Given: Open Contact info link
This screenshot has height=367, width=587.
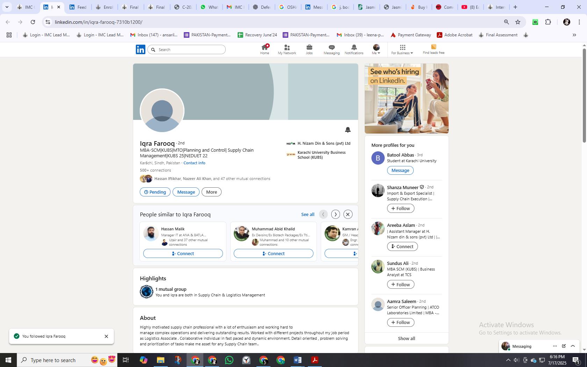Looking at the screenshot, I should (x=194, y=163).
